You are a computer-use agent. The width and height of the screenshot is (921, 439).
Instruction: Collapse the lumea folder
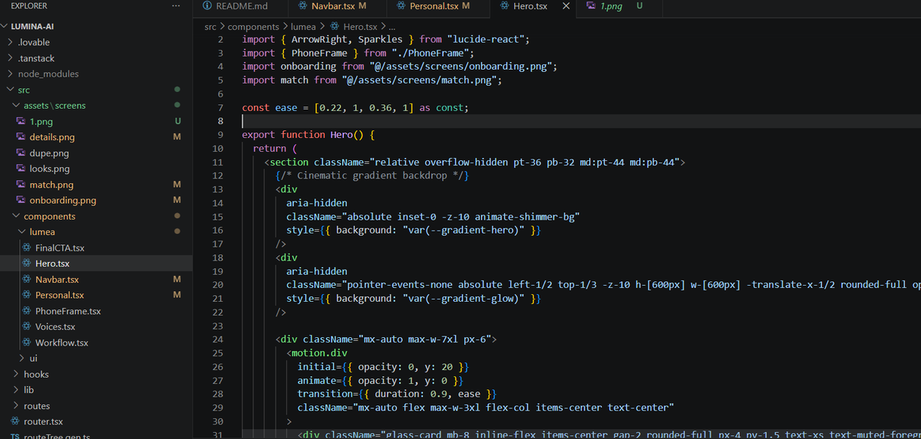click(x=22, y=231)
